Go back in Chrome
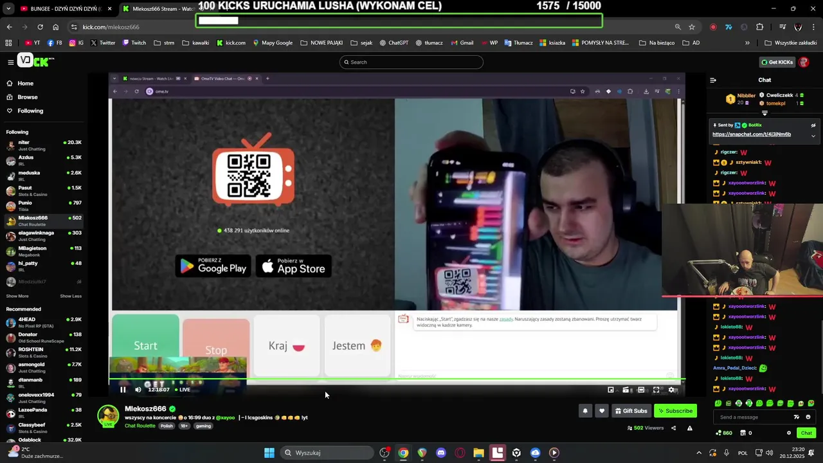823x463 pixels. click(9, 27)
